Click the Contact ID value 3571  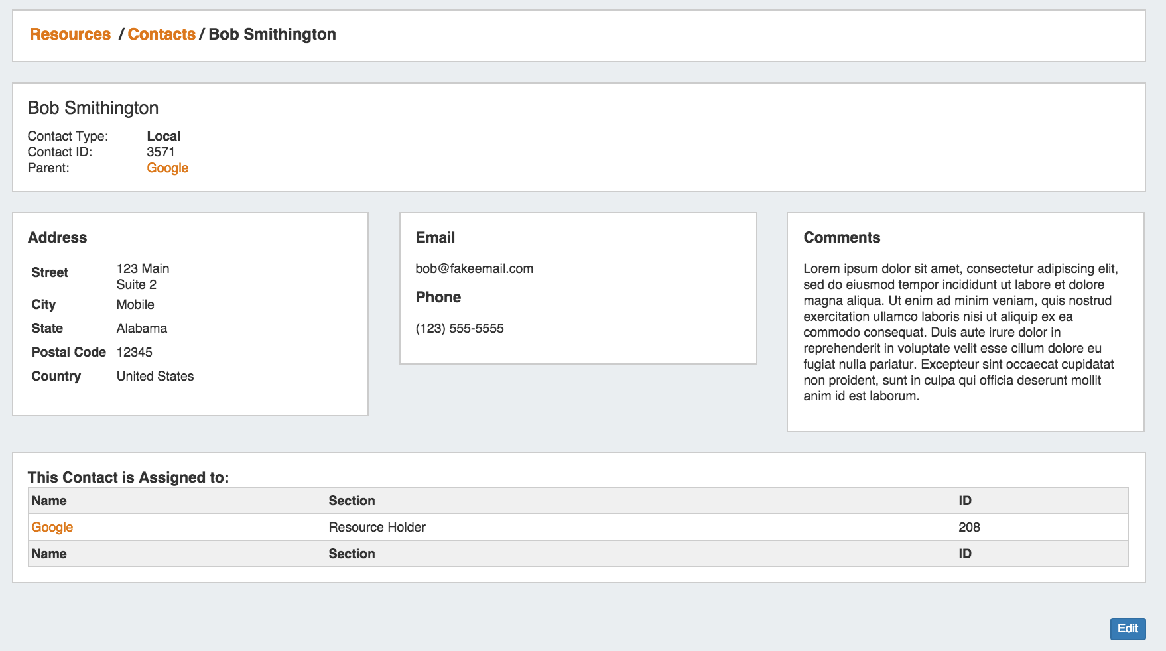161,152
